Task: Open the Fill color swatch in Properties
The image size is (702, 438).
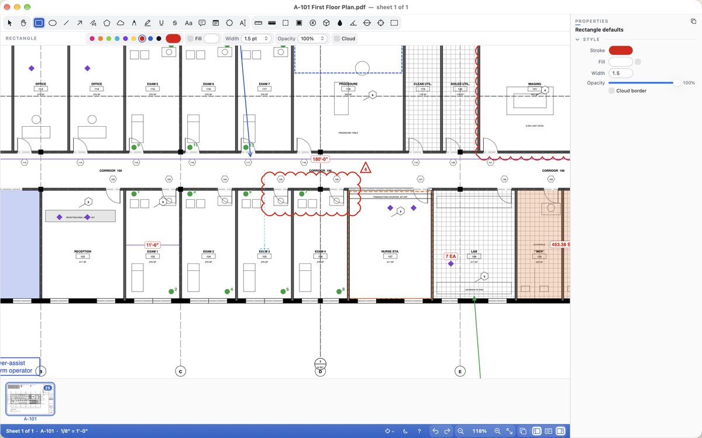Action: (x=621, y=61)
